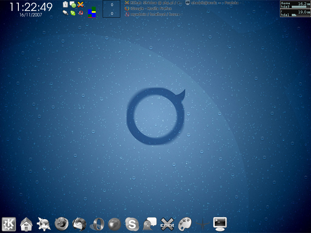The width and height of the screenshot is (311, 233).
Task: Open the KDE K menu launcher
Action: point(9,224)
